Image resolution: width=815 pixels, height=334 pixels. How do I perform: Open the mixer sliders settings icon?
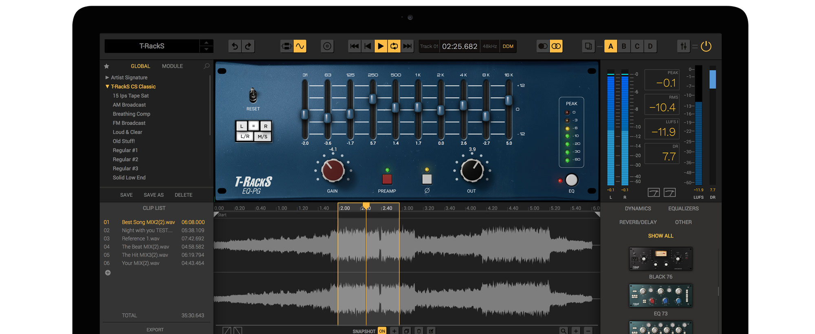(x=683, y=46)
